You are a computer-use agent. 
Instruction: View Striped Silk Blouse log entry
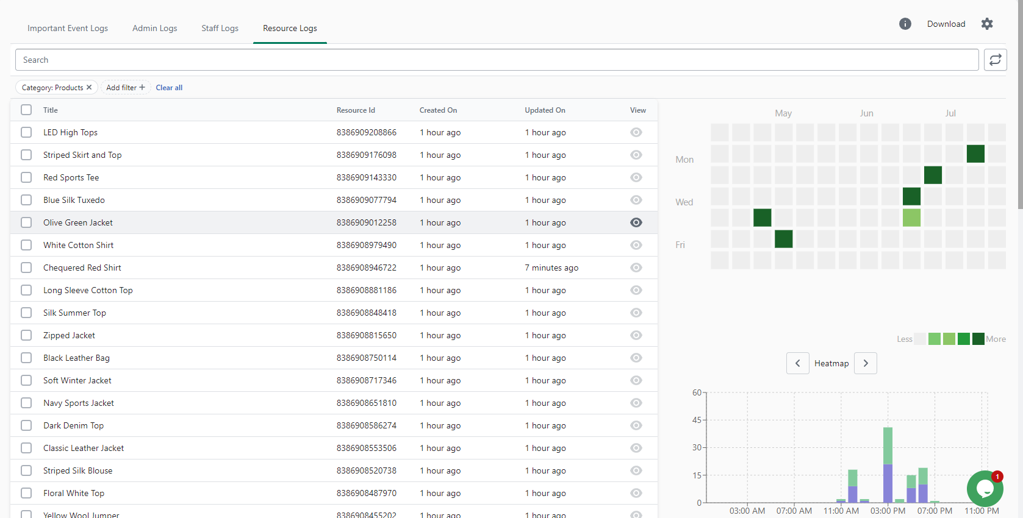click(636, 470)
